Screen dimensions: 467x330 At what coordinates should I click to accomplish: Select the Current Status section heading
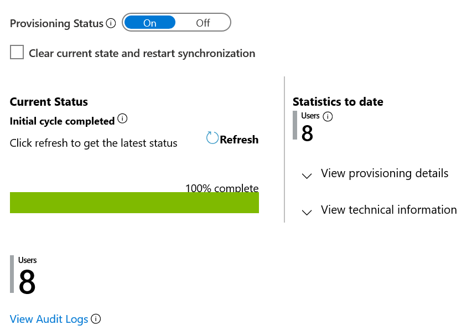49,102
